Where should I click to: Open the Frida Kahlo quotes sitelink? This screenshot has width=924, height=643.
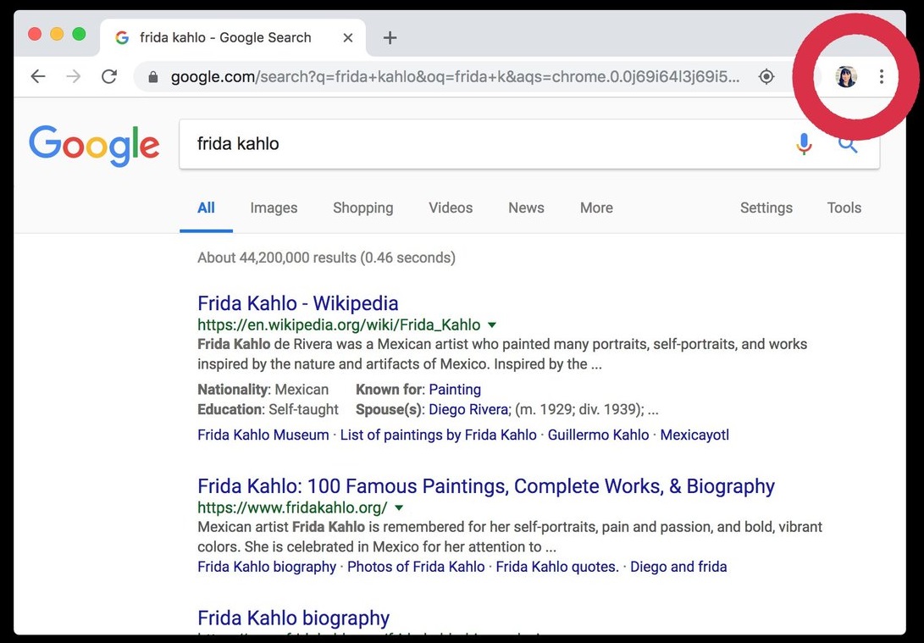[x=557, y=567]
